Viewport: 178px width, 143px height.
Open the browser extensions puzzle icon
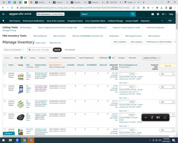157,8
